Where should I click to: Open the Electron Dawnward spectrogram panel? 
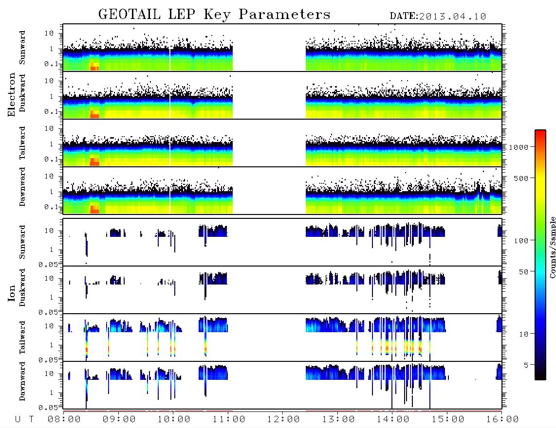pos(282,191)
